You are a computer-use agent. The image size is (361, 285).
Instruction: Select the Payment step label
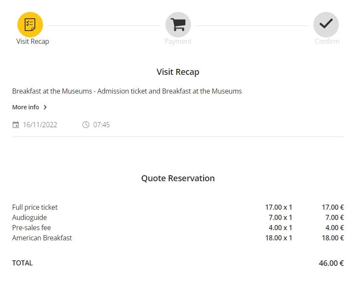point(178,41)
